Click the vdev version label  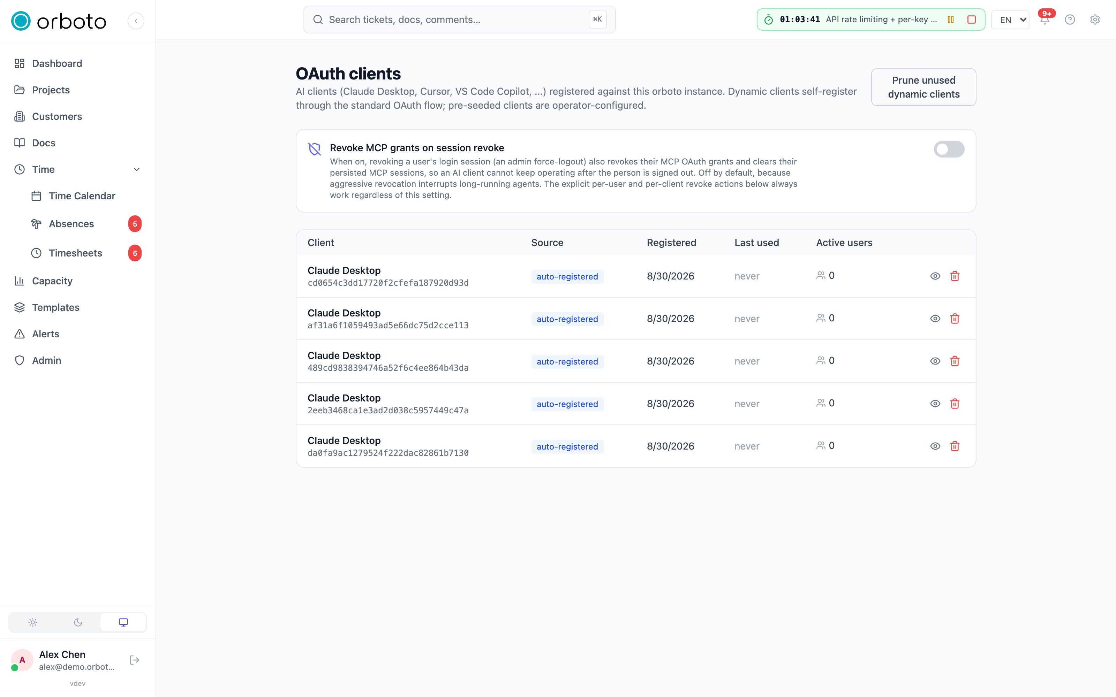pyautogui.click(x=77, y=683)
